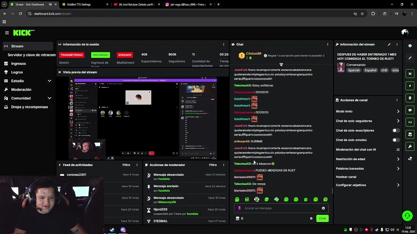
Task: Select Stream in the sidebar
Action: click(28, 46)
